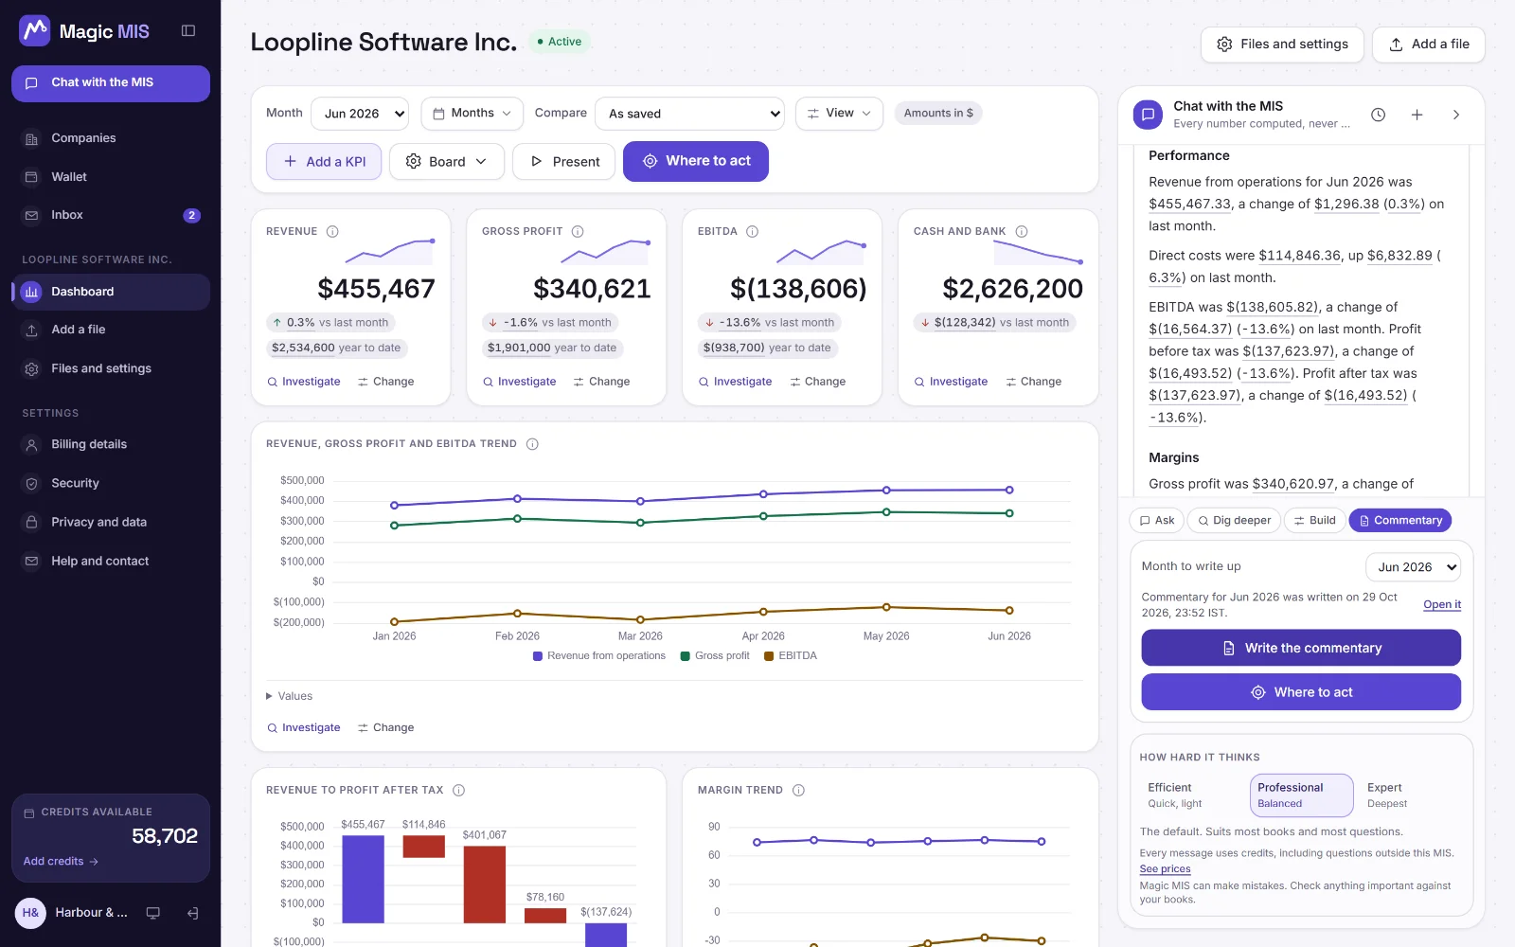This screenshot has width=1515, height=947.
Task: Open Inbox in the sidebar
Action: coord(111,215)
